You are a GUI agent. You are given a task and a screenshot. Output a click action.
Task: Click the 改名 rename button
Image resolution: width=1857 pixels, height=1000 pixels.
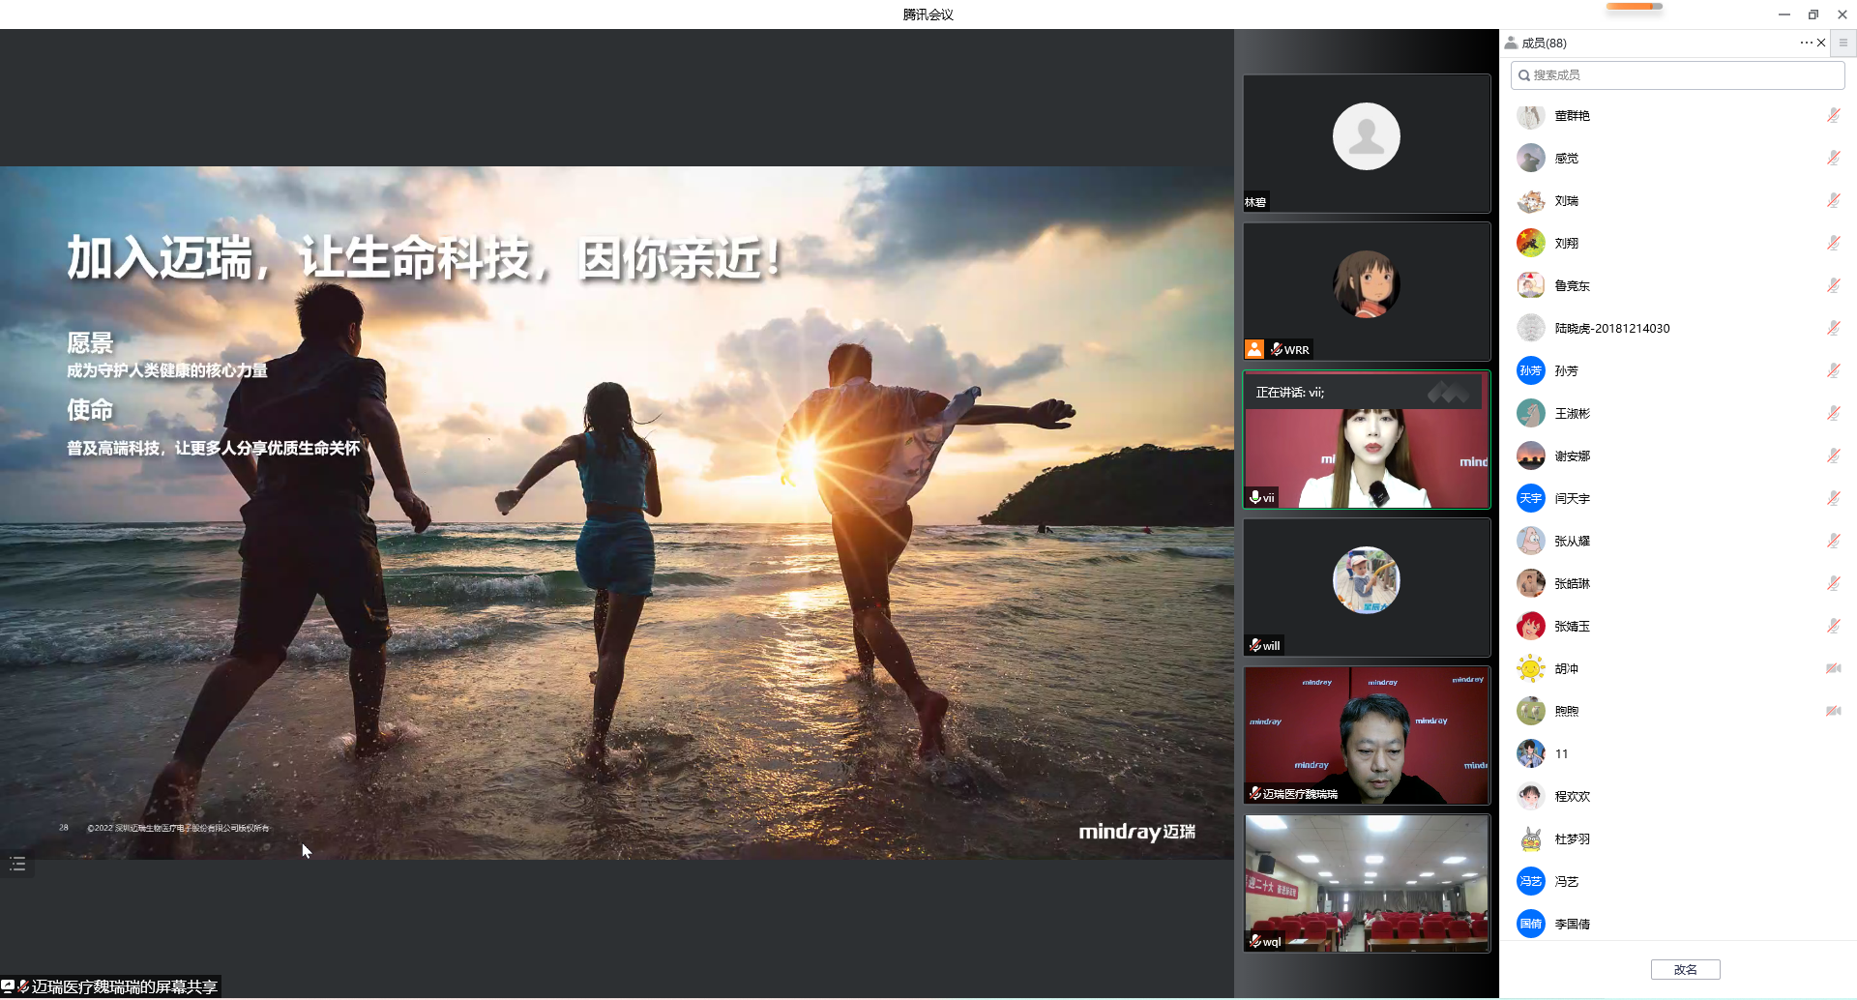(1685, 969)
